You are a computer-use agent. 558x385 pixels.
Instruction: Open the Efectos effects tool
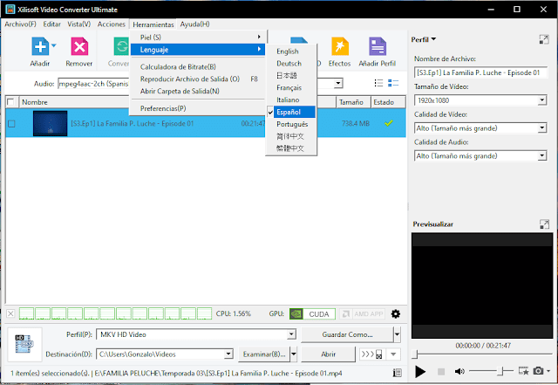(340, 46)
